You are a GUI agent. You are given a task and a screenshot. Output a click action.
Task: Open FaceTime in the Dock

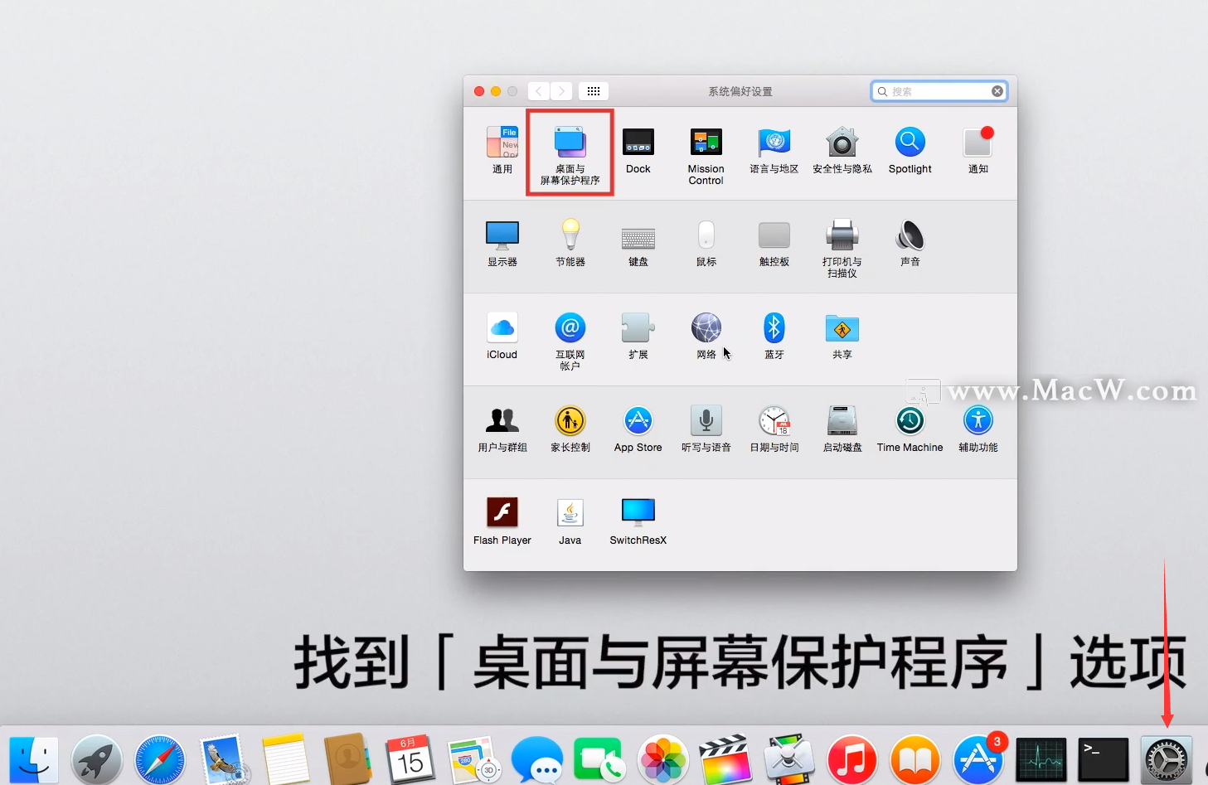coord(599,760)
